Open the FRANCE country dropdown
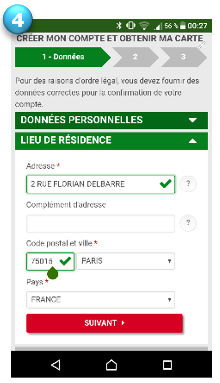 (100, 299)
